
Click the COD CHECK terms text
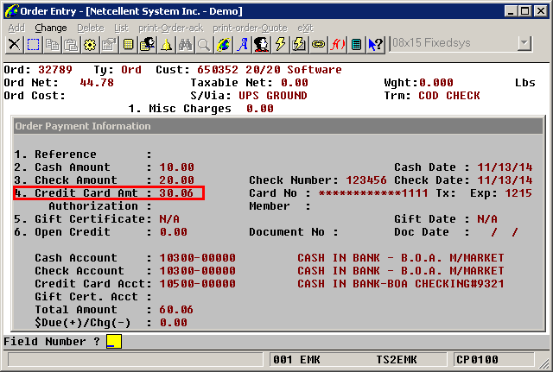click(x=449, y=96)
